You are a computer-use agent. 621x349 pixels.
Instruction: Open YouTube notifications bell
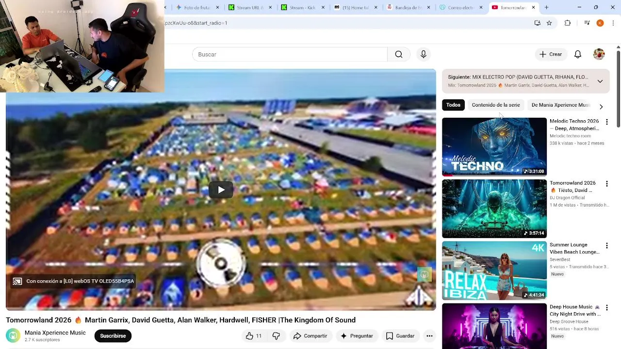click(578, 54)
